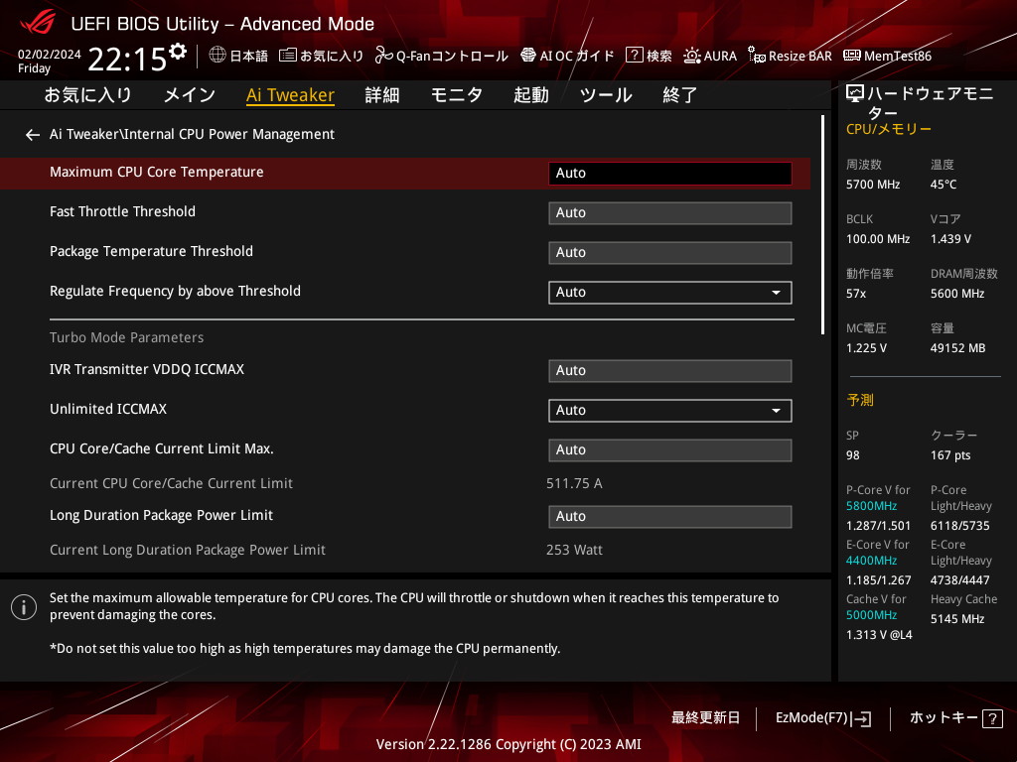Click the 22:15 clock display
Viewport: 1017px width, 762px height.
[127, 59]
